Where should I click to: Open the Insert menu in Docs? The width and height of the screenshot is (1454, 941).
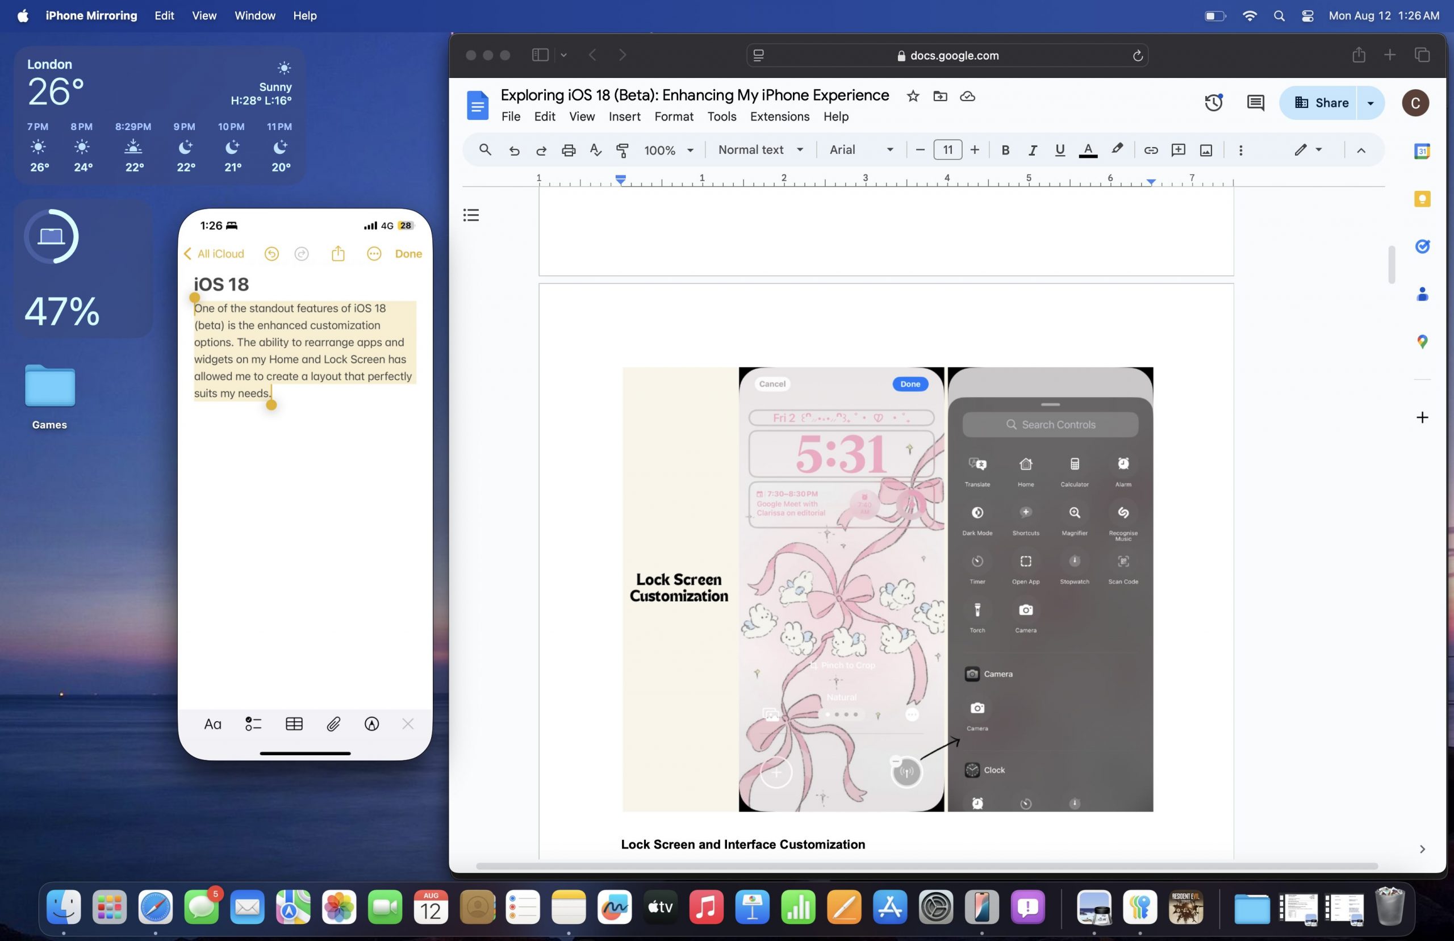pos(624,117)
